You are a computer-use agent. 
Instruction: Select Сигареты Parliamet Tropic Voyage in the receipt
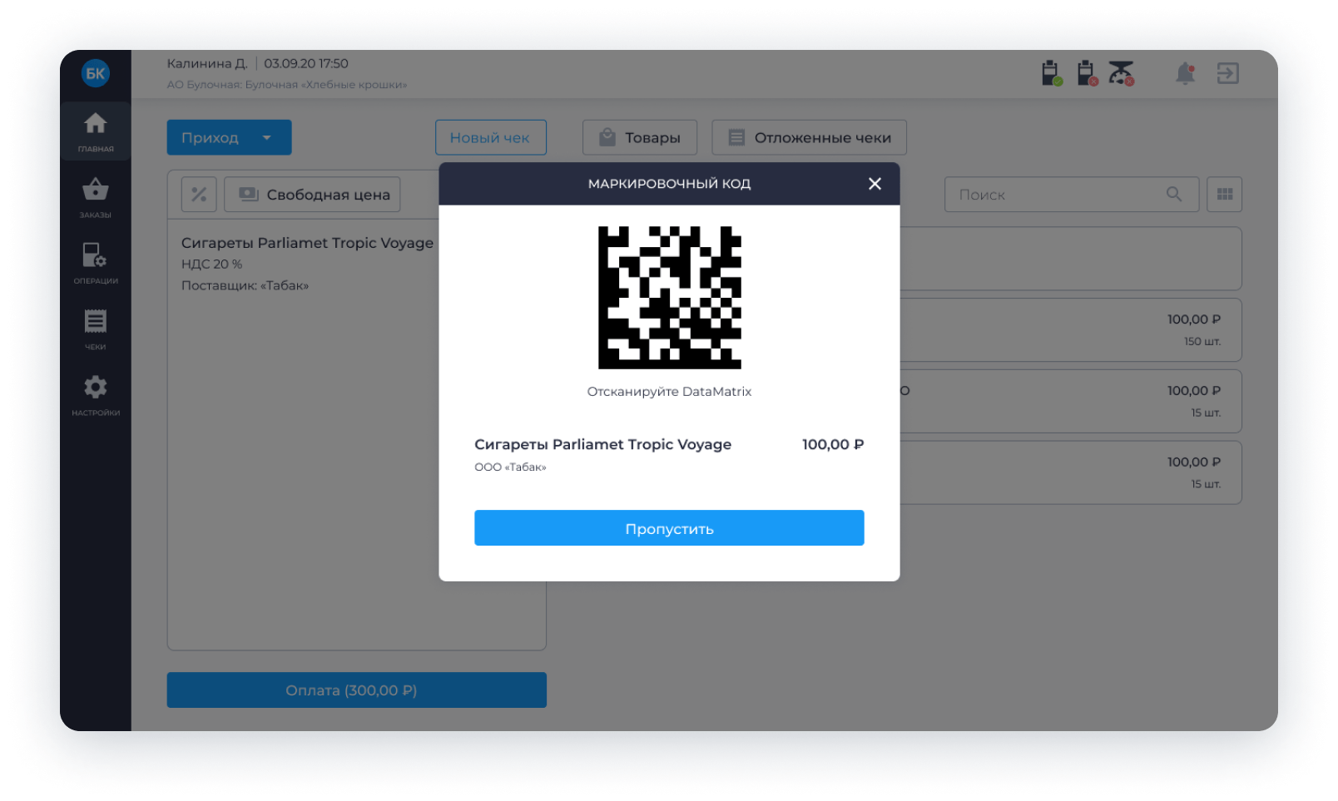pyautogui.click(x=307, y=243)
